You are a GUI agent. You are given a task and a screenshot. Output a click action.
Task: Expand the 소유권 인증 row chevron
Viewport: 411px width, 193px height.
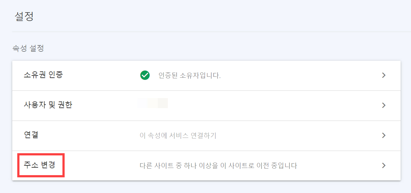(383, 75)
